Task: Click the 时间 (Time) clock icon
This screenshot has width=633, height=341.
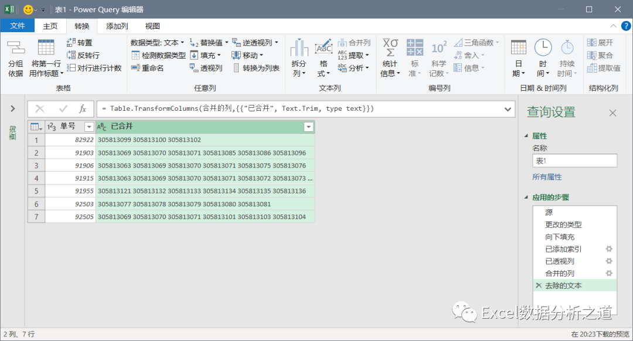Action: (x=543, y=47)
